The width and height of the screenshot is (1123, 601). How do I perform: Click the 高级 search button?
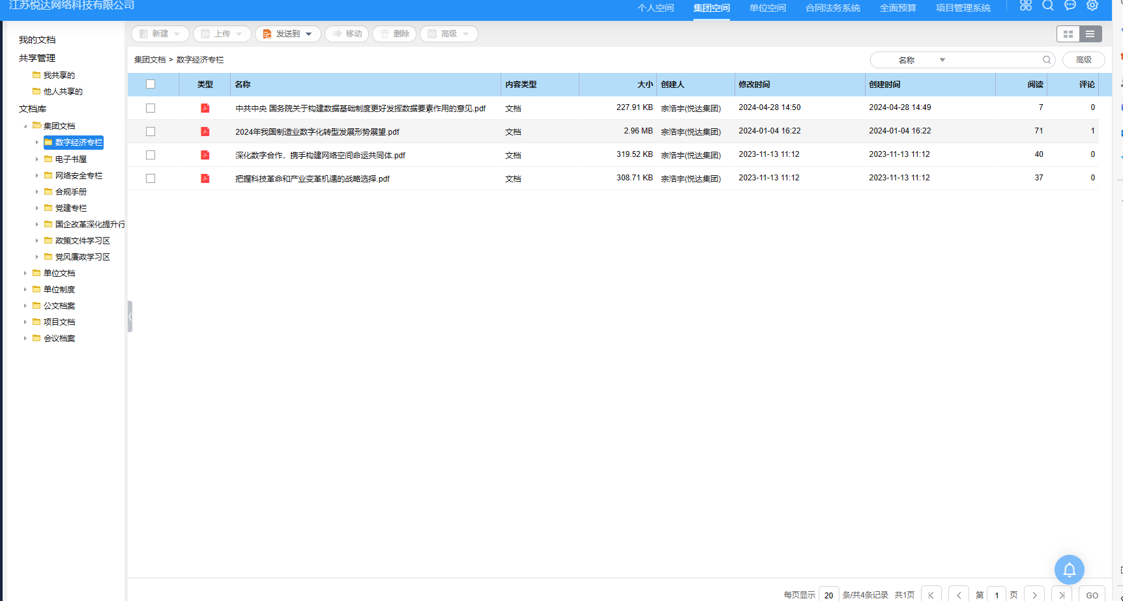point(1083,60)
